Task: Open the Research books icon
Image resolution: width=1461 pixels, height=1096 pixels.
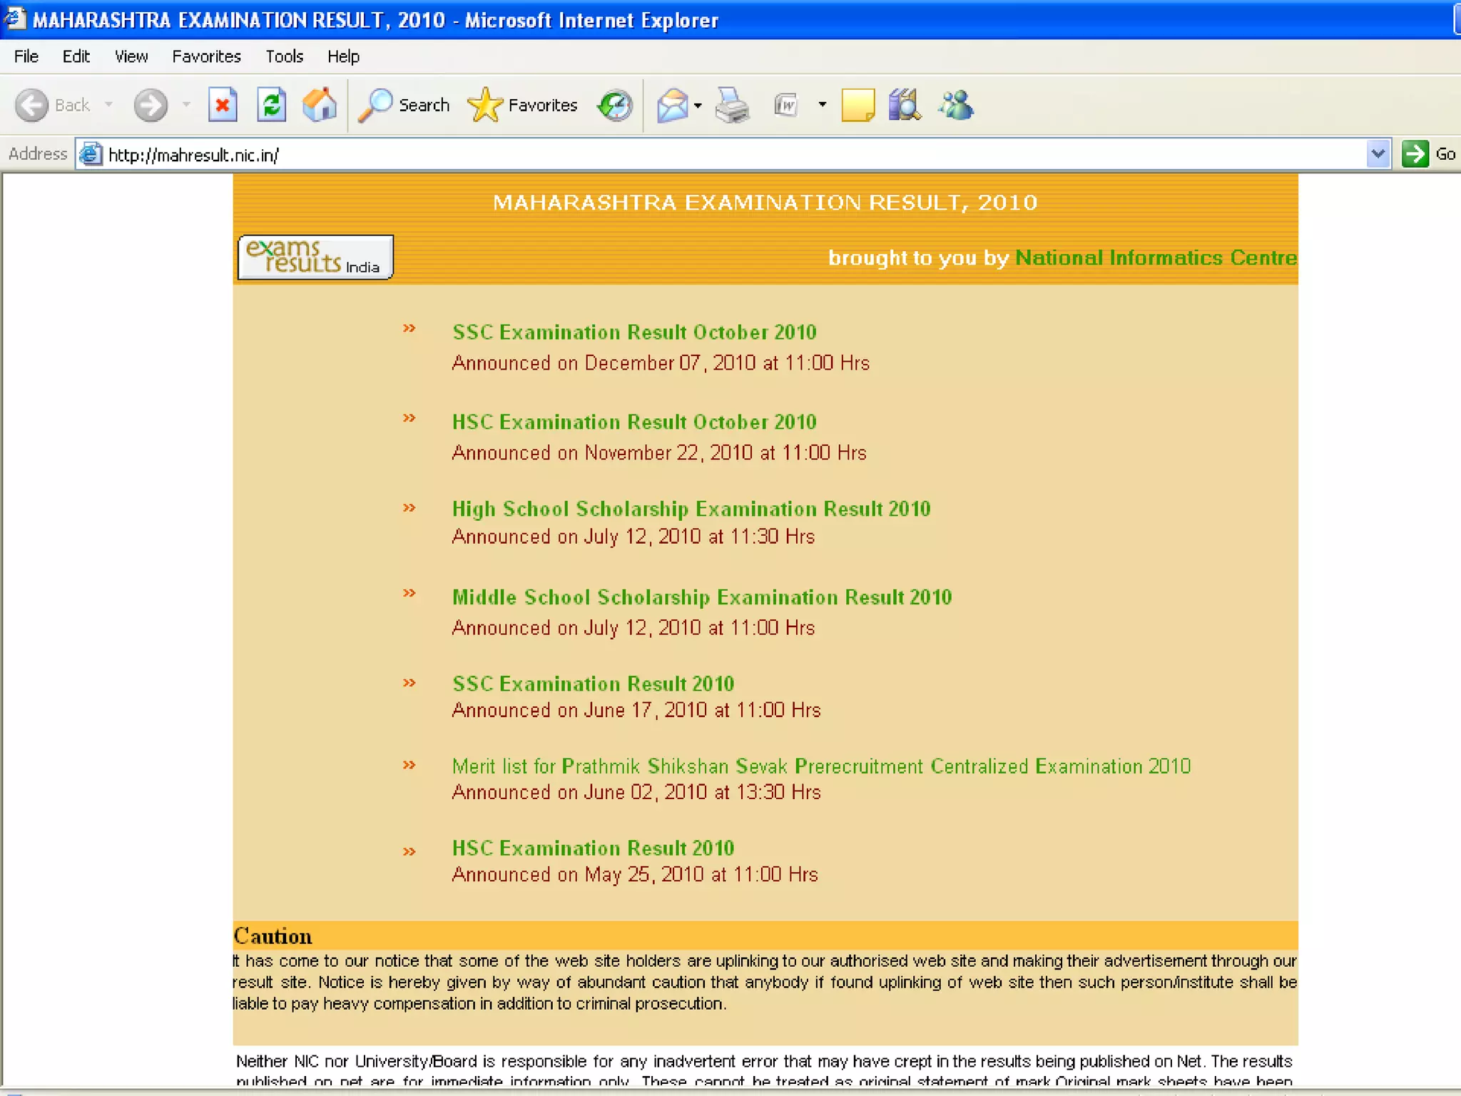Action: click(905, 106)
